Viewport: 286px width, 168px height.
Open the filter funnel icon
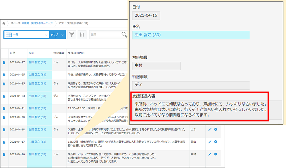(71, 34)
